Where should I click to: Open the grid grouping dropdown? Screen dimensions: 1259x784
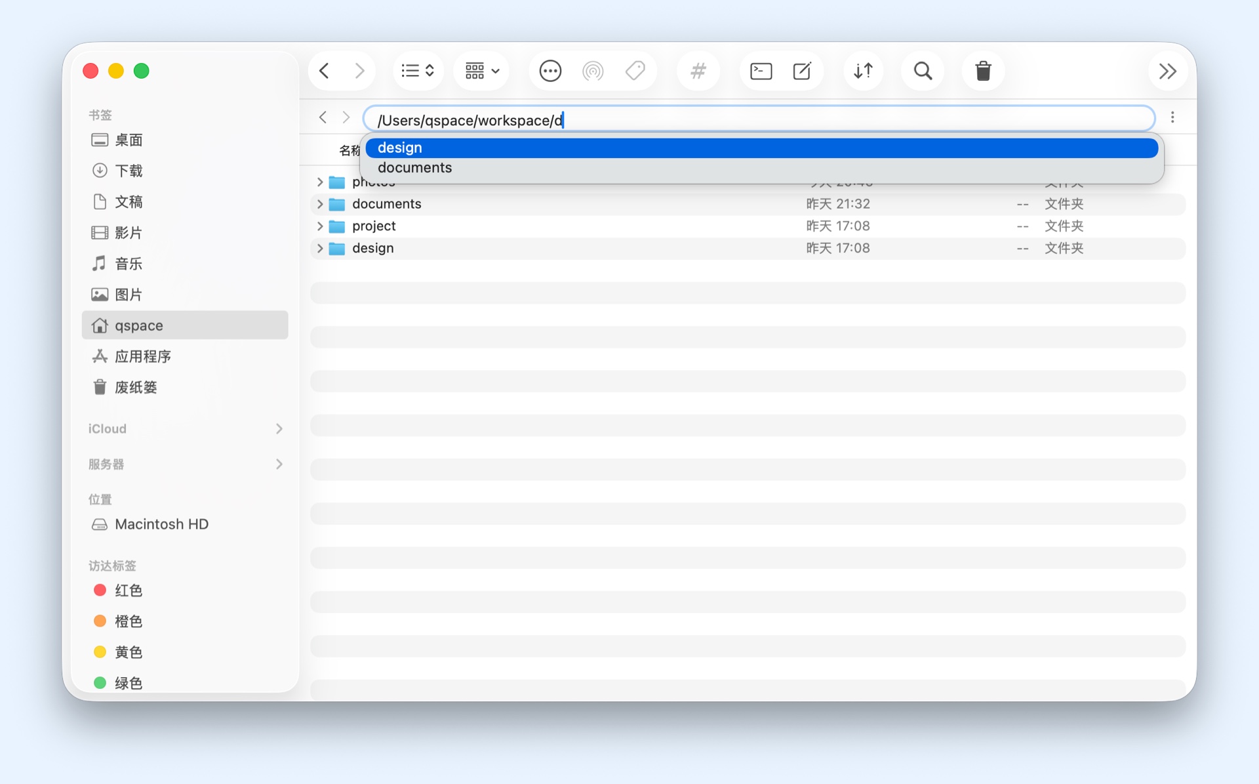[482, 71]
